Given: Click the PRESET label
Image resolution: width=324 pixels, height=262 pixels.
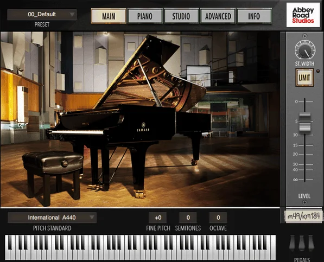Looking at the screenshot, I should pyautogui.click(x=42, y=24).
